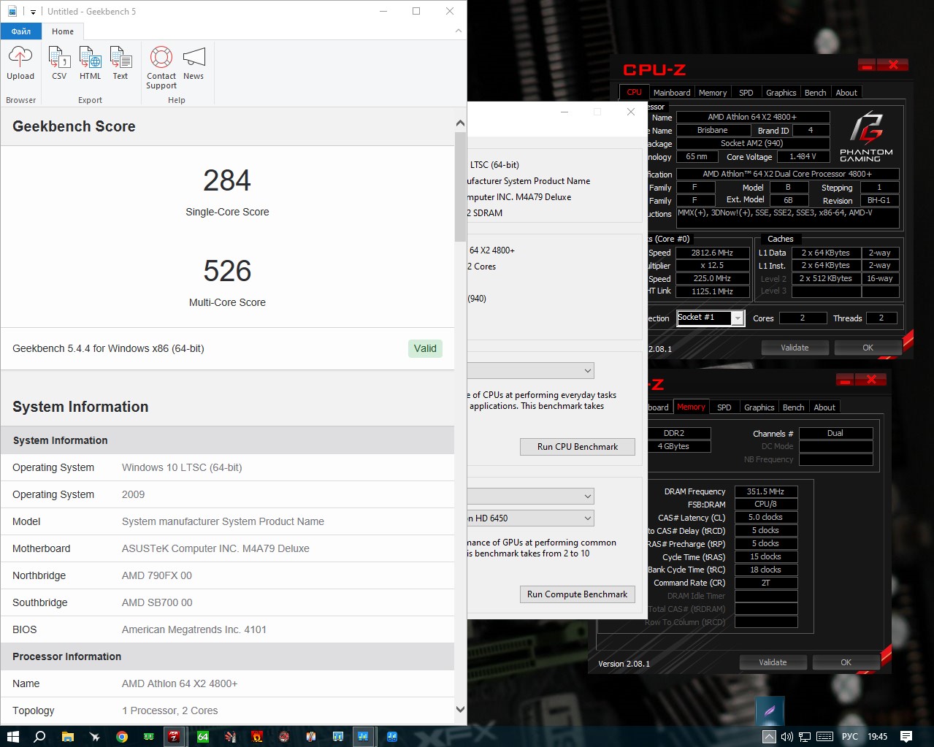This screenshot has height=747, width=934.
Task: Open the Файл ribbon tab
Action: click(x=21, y=31)
